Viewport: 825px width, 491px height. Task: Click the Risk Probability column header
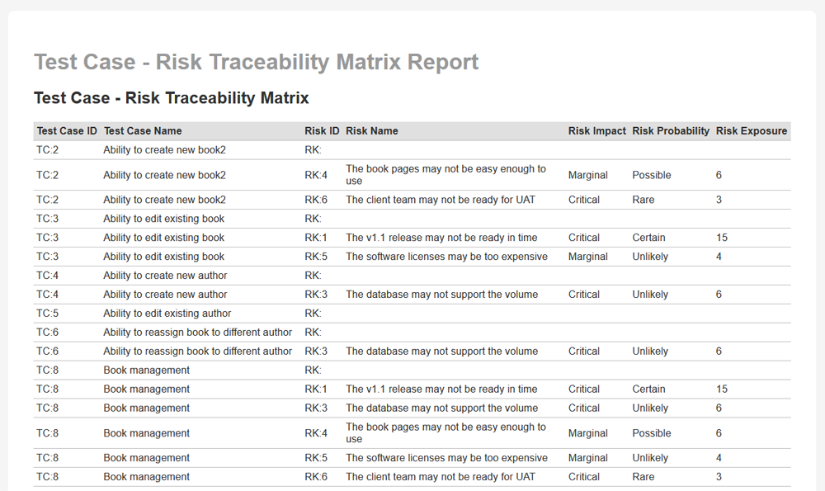tap(670, 130)
